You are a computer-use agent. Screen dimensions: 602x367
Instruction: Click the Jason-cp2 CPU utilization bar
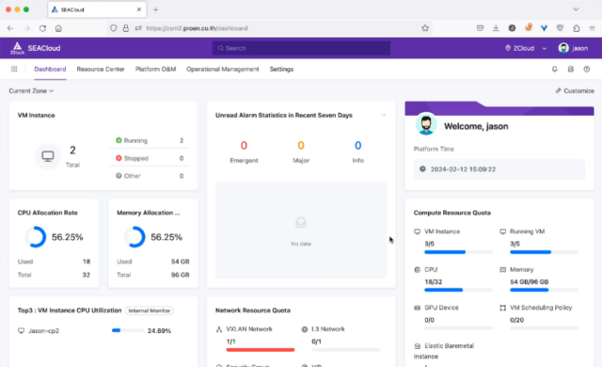coord(128,330)
